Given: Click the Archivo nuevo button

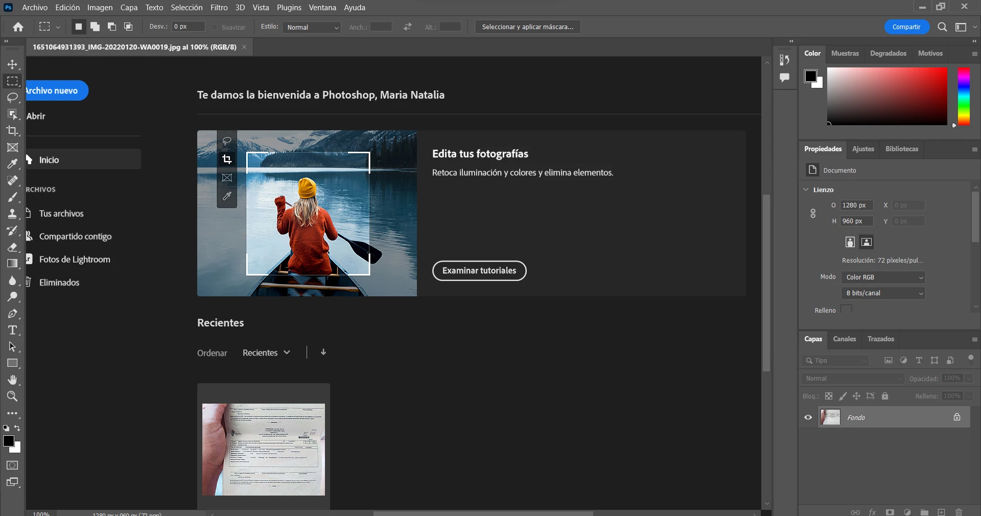Looking at the screenshot, I should coord(57,90).
